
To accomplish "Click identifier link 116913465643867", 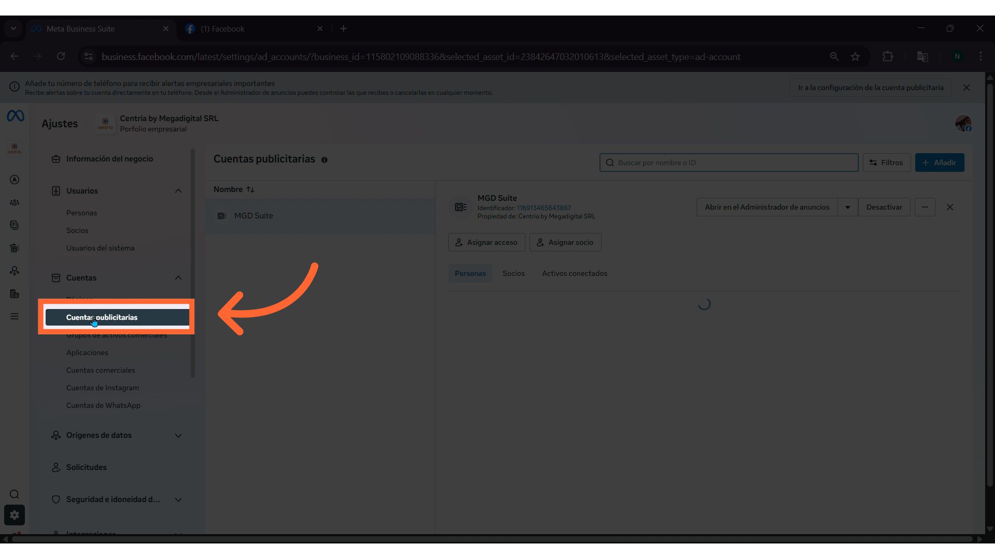I will pos(544,208).
